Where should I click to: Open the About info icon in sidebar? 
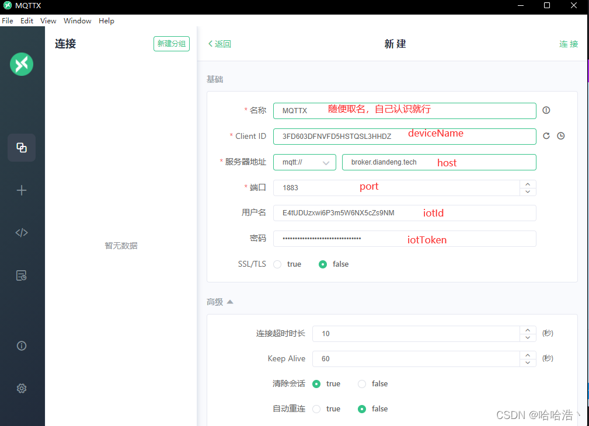coord(22,345)
